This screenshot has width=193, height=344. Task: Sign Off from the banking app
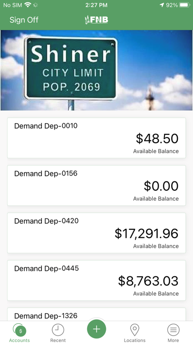pyautogui.click(x=24, y=20)
